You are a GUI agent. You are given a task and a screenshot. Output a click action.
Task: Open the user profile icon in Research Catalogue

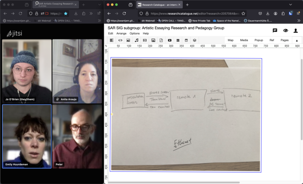pos(296,31)
